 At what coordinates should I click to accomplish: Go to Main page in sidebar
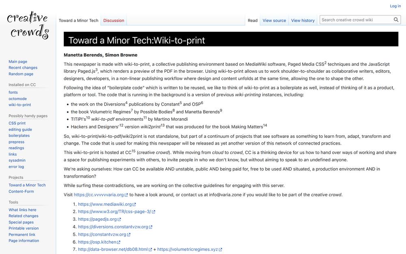click(18, 61)
